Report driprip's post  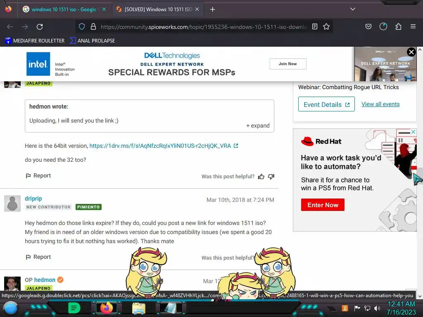(38, 257)
